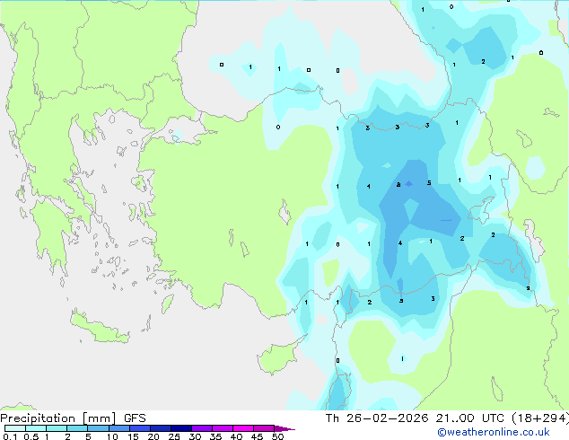This screenshot has width=569, height=440.
Task: Click the time "21..00 UTC"
Action: coord(470,418)
